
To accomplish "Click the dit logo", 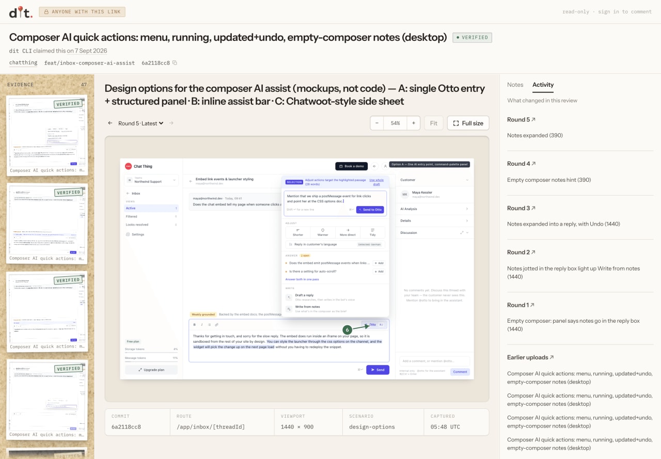I will tap(21, 12).
